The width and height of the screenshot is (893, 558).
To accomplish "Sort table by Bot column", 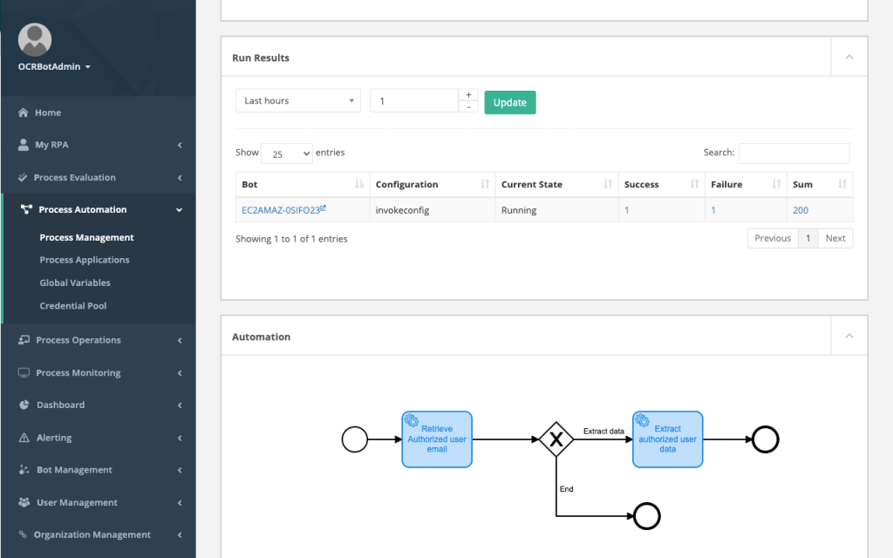I will pos(303,185).
